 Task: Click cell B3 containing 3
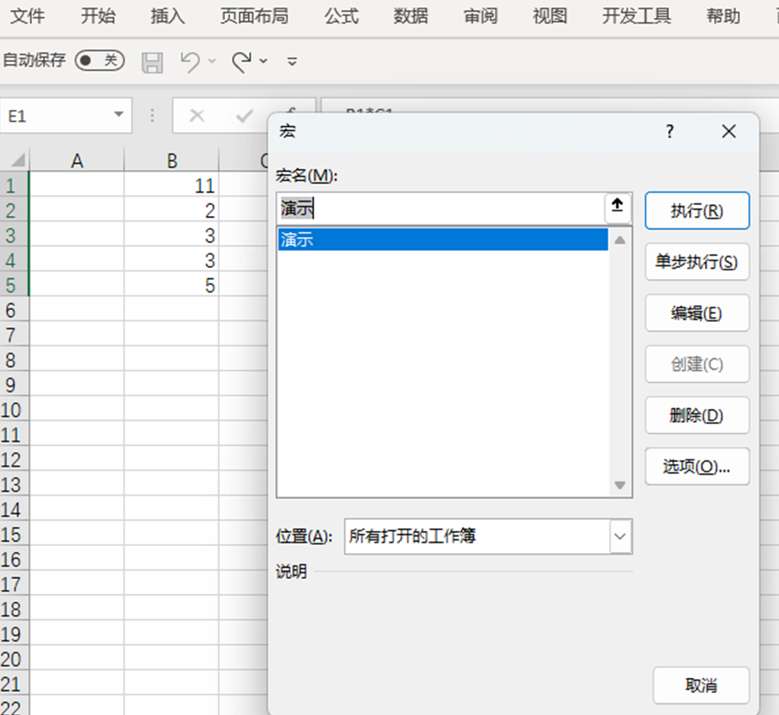(x=171, y=235)
